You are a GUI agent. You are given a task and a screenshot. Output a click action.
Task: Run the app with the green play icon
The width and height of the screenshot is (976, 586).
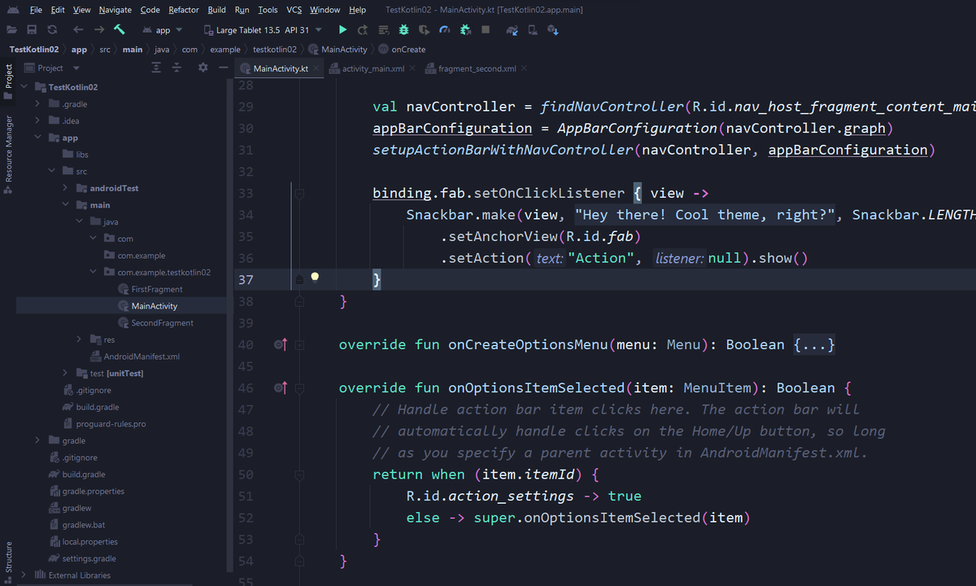(x=342, y=30)
